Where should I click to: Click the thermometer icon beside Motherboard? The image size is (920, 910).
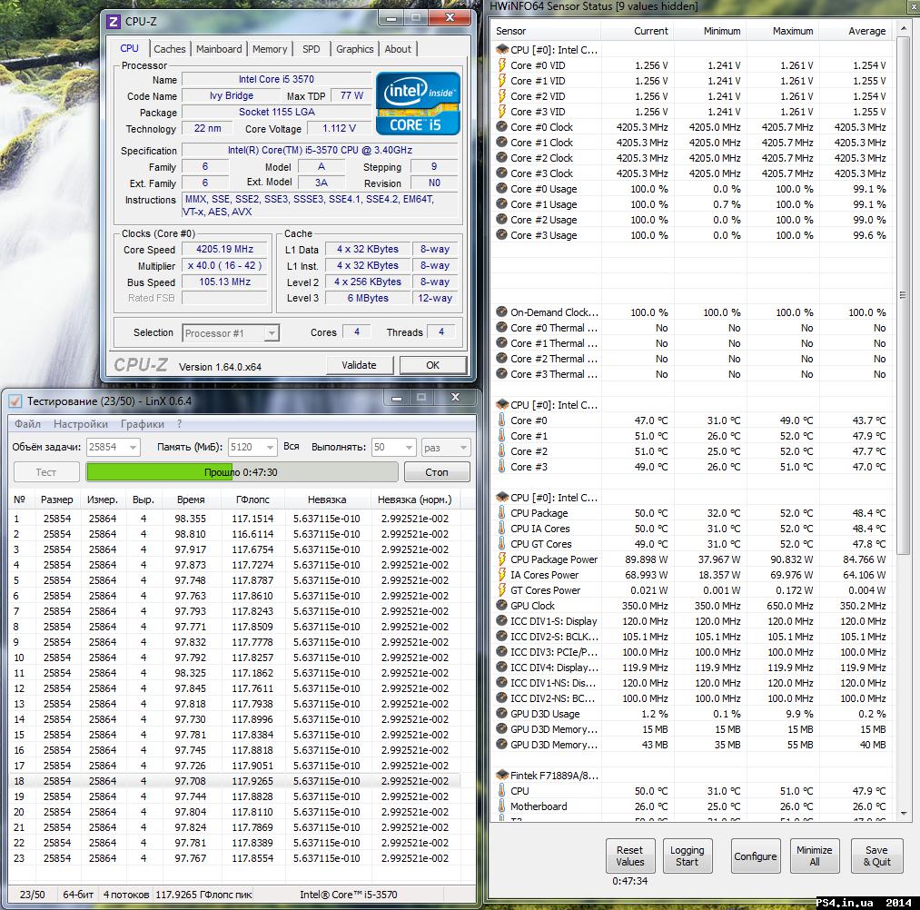[x=501, y=806]
